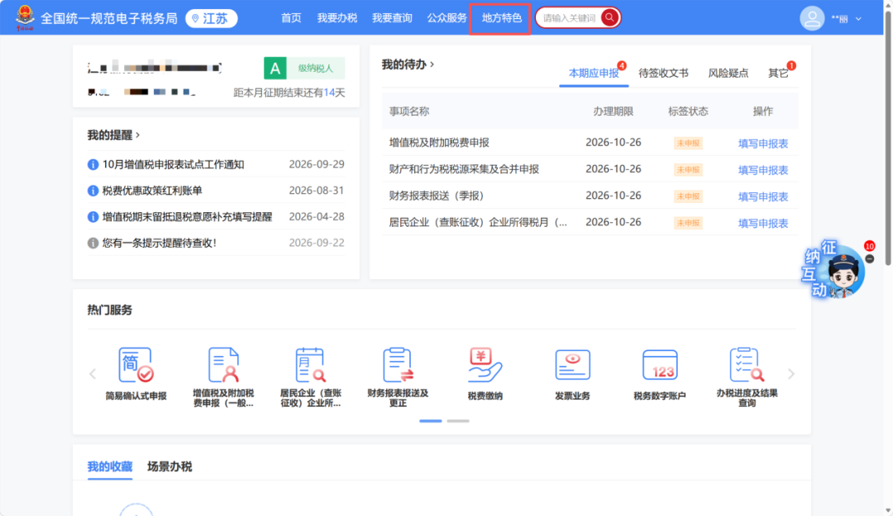The image size is (893, 516).
Task: Click the red search magnifier button
Action: pos(609,17)
